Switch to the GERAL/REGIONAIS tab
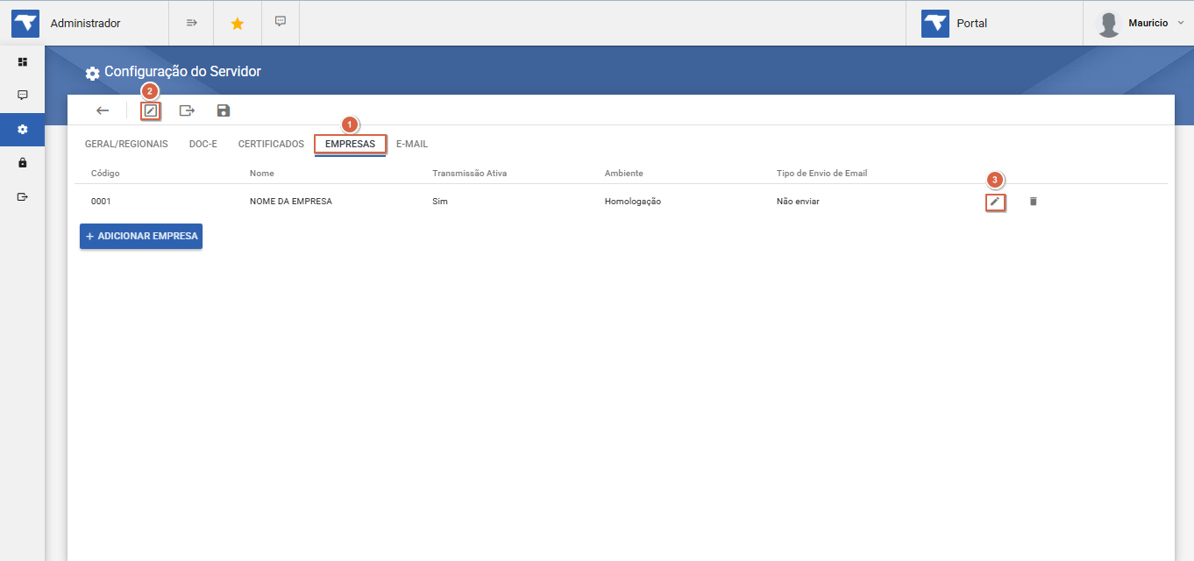1194x561 pixels. pos(126,144)
